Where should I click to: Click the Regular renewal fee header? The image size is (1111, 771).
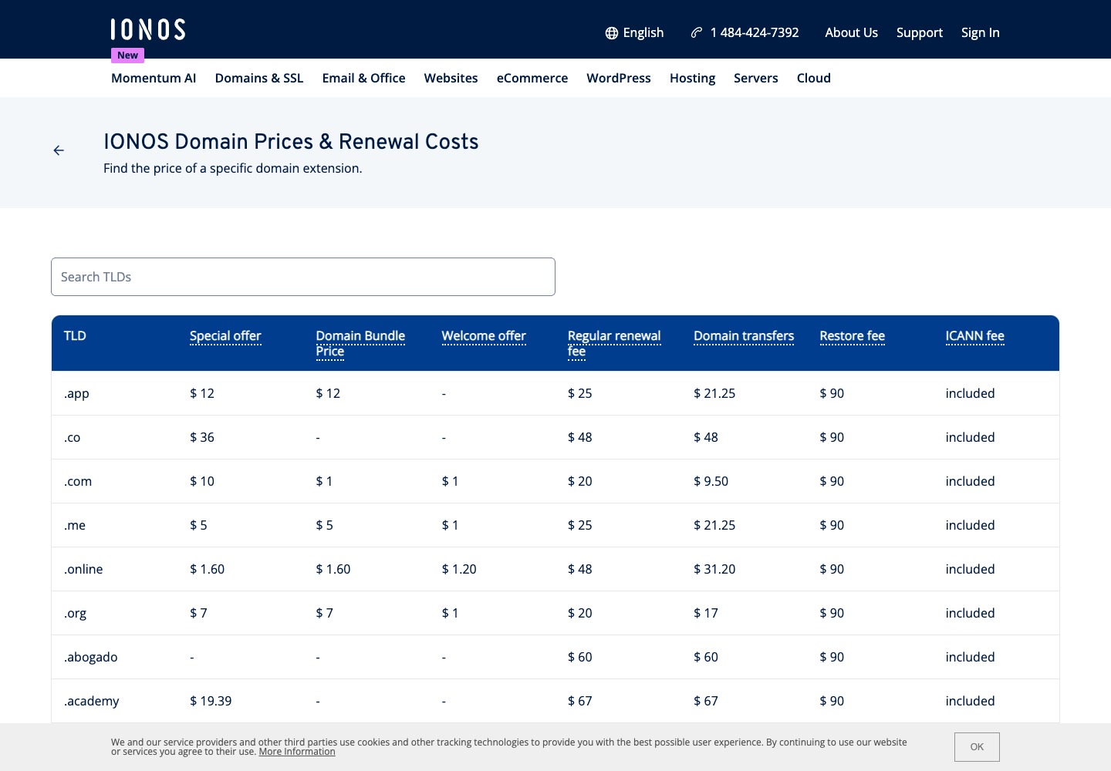click(x=614, y=344)
